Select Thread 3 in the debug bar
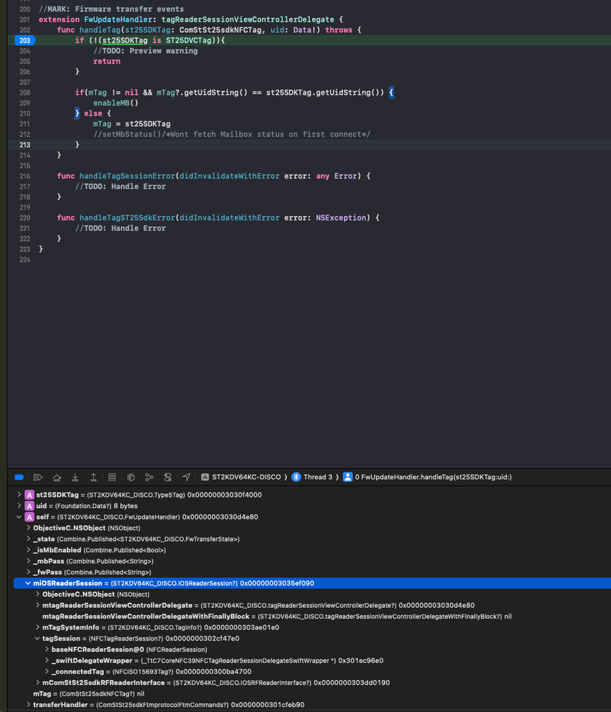The height and width of the screenshot is (712, 611). pyautogui.click(x=312, y=477)
